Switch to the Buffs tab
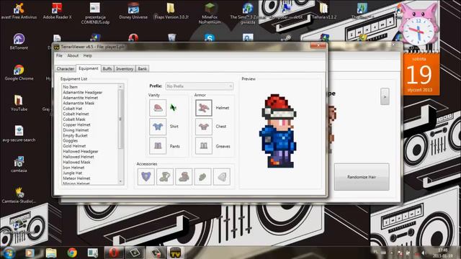 tap(107, 68)
